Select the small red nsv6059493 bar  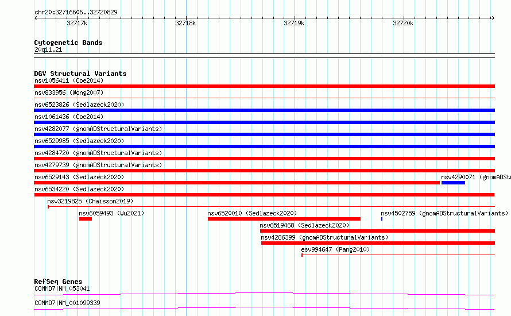(x=86, y=219)
